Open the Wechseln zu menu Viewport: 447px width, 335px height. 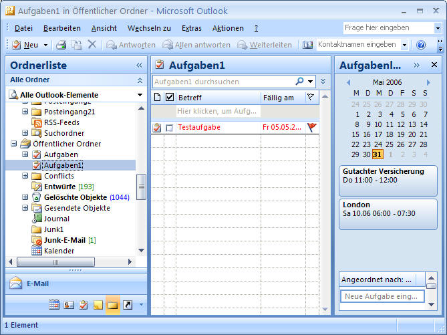coord(149,28)
